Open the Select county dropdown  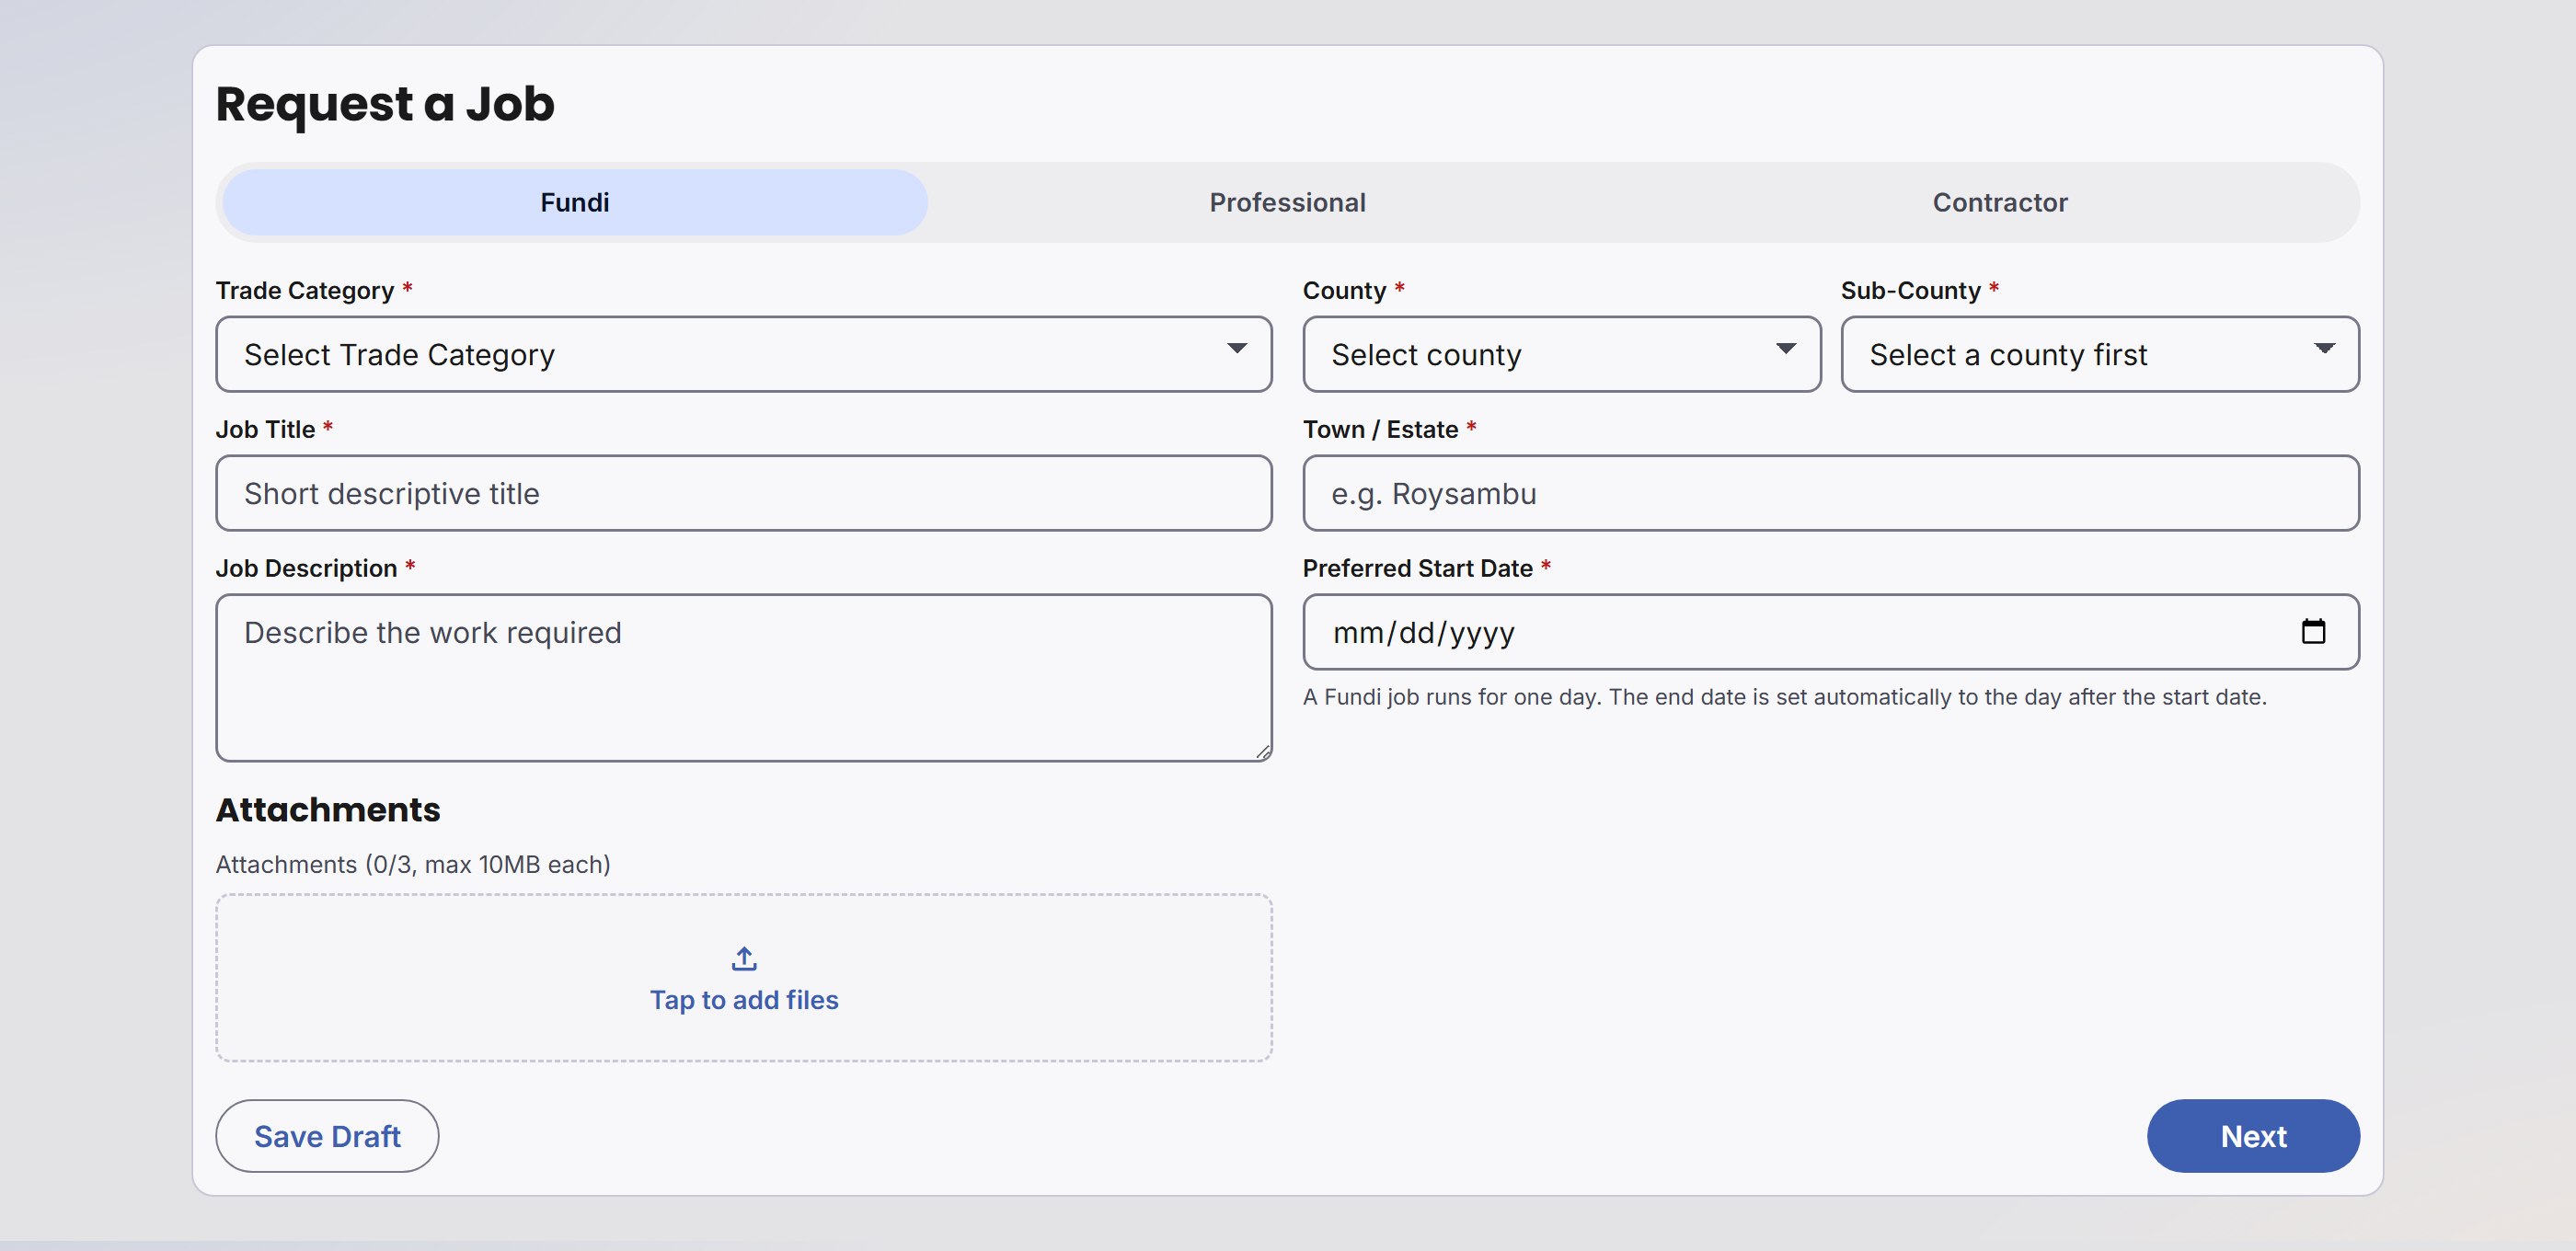coord(1562,354)
